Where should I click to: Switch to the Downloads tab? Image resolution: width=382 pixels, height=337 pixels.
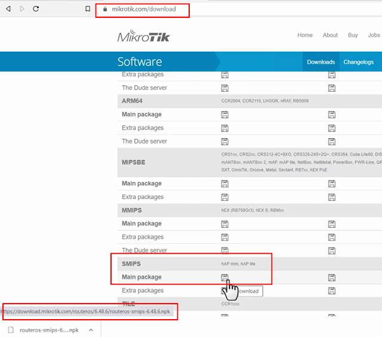point(321,62)
